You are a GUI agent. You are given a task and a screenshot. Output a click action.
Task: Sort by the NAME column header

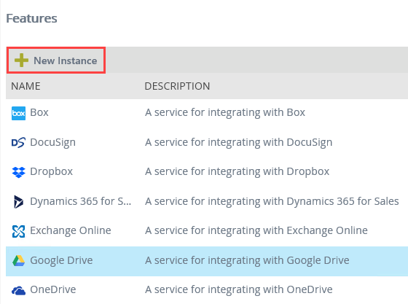[25, 86]
